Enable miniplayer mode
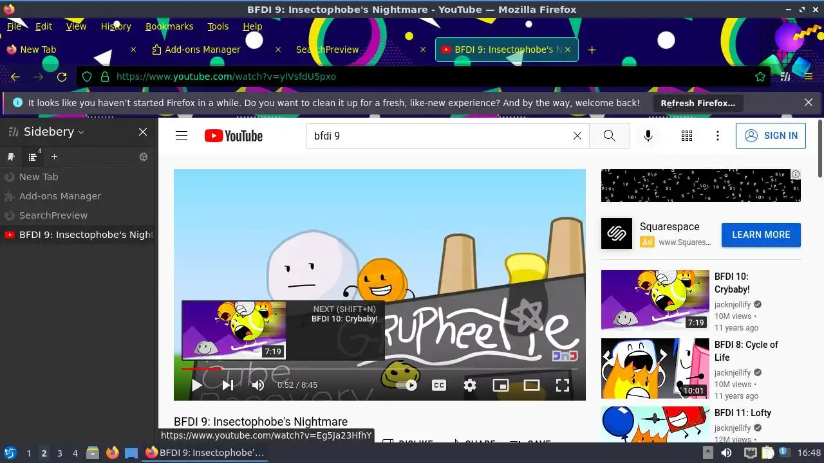824x463 pixels. coord(501,385)
